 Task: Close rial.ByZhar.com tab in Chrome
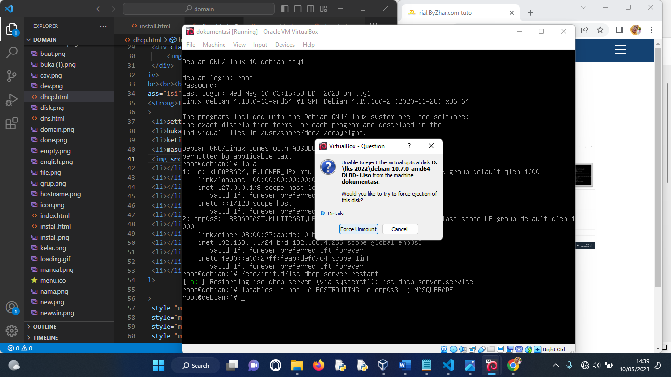point(512,13)
